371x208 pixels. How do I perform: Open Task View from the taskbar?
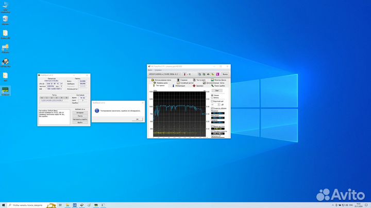coord(60,205)
